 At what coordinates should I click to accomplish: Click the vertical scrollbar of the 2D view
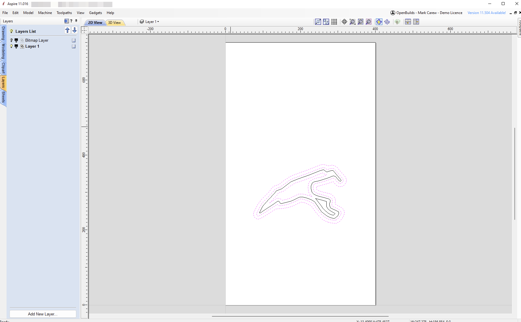point(515,174)
